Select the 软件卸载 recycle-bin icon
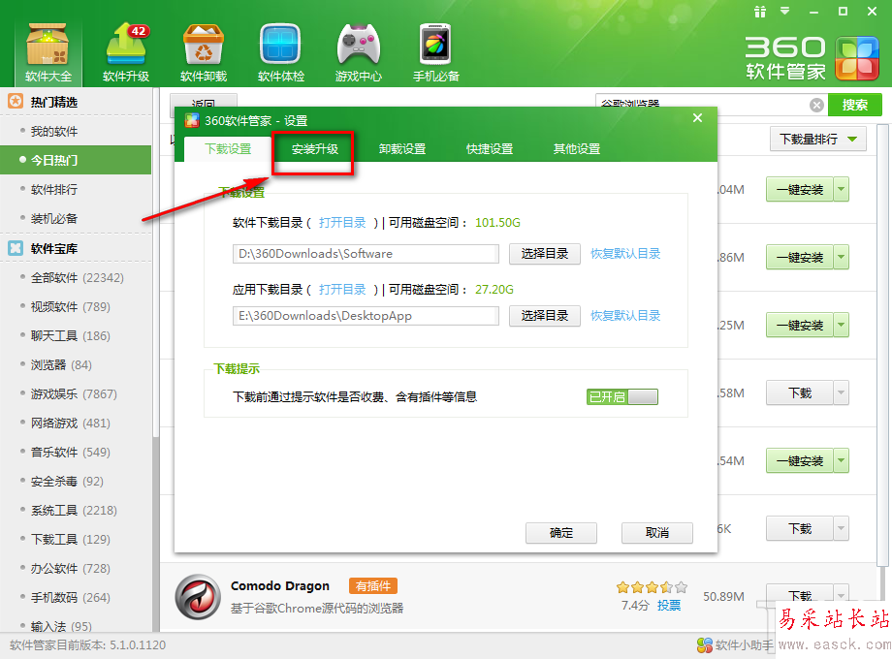Viewport: 892px width, 659px height. coord(203,48)
